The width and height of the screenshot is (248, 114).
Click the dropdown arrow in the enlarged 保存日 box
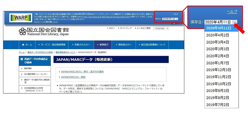[235, 22]
